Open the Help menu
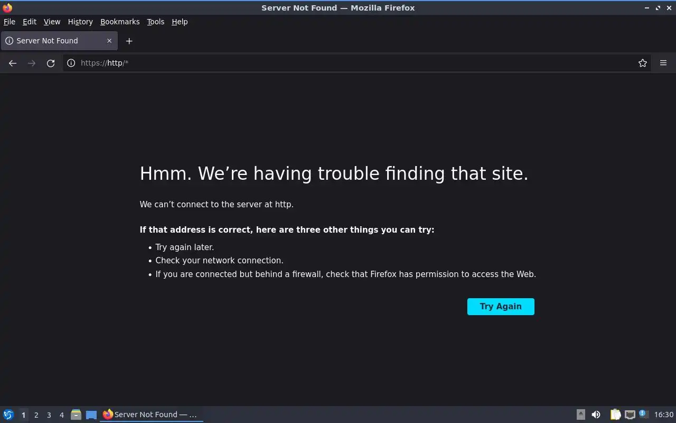Viewport: 676px width, 423px height. point(180,22)
